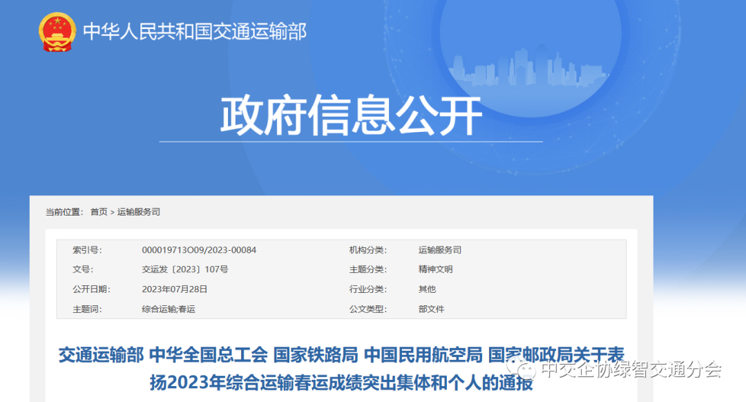Click the national emblem logo
The width and height of the screenshot is (746, 402).
coord(58,32)
